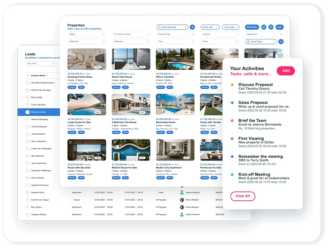
Task: Click the pink ring for Brief the Team activity
Action: [x=232, y=121]
